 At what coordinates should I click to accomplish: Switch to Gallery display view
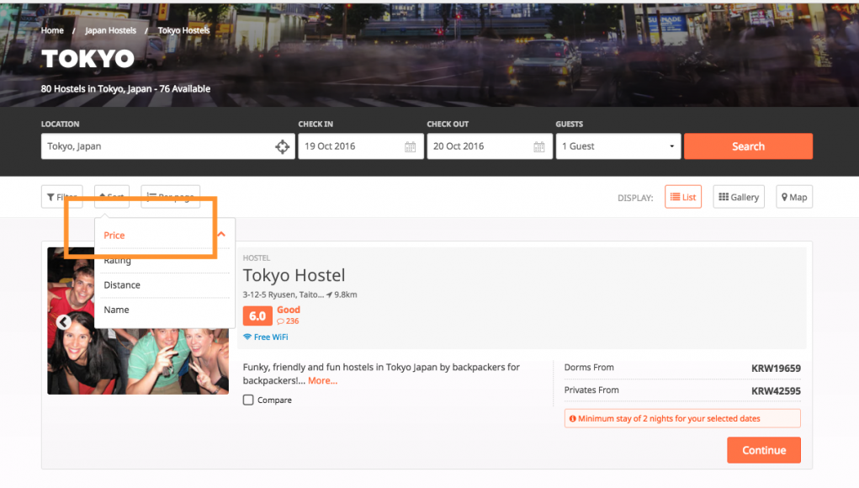737,197
